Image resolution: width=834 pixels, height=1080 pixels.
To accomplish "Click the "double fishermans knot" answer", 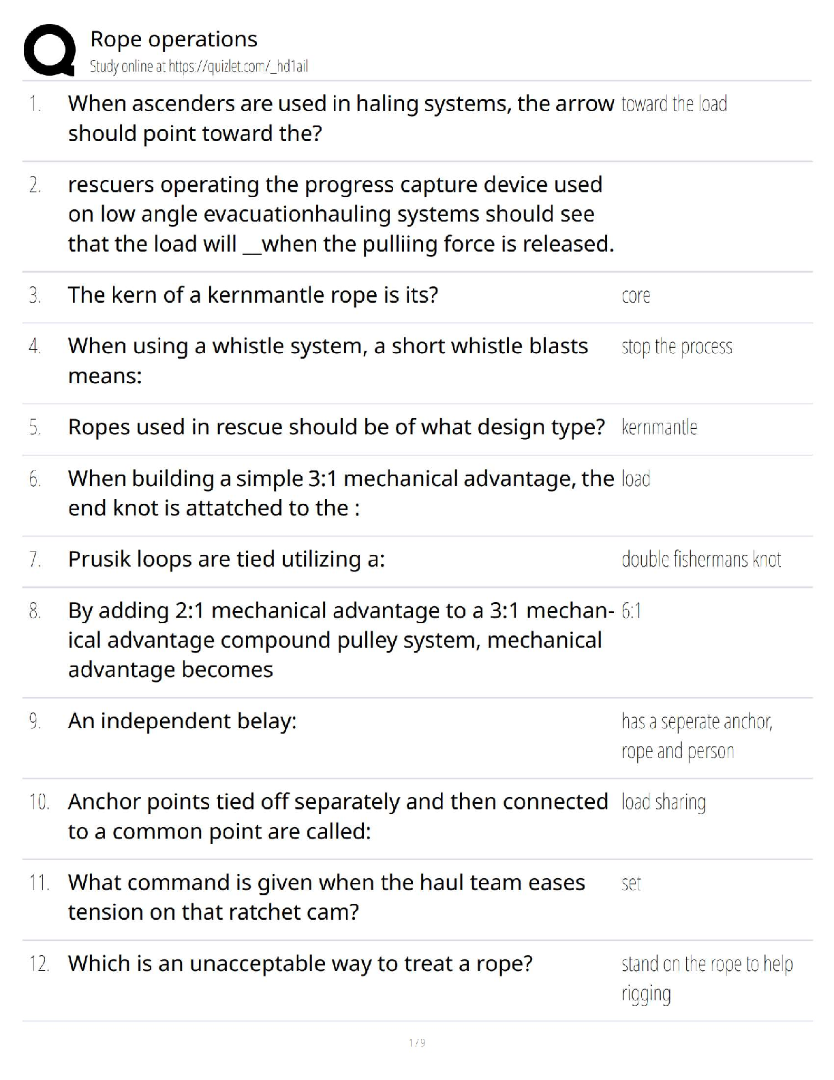I will 701,559.
